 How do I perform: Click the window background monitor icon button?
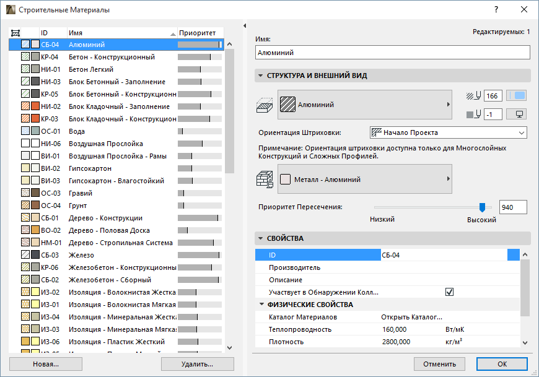coord(516,114)
